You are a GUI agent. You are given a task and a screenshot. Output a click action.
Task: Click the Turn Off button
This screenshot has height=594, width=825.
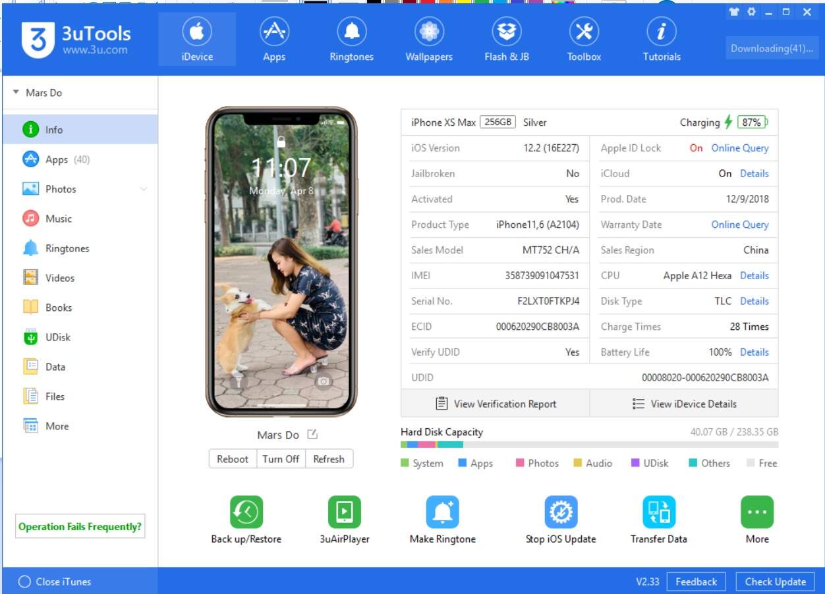coord(281,459)
